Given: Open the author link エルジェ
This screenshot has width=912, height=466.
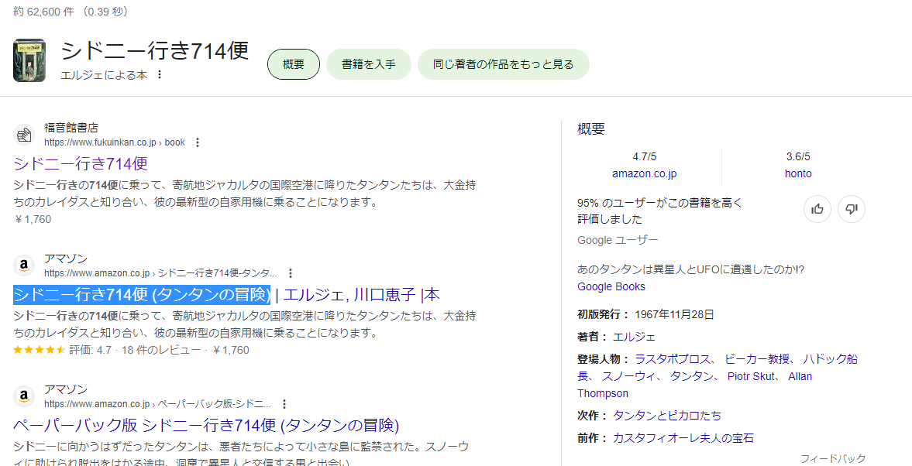Looking at the screenshot, I should pyautogui.click(x=634, y=337).
